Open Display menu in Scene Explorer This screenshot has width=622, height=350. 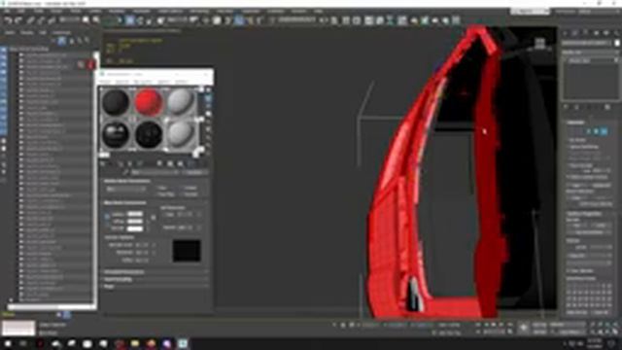click(x=27, y=32)
